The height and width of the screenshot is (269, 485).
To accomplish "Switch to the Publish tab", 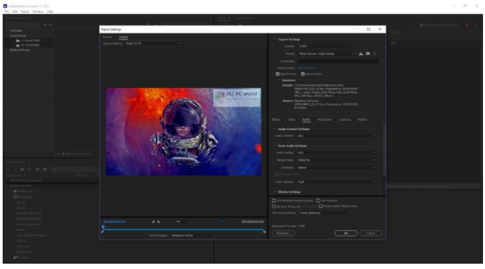I will pyautogui.click(x=362, y=119).
